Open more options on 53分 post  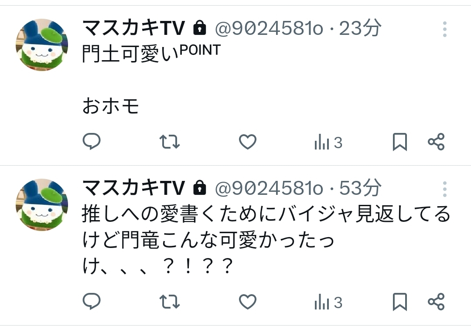[x=444, y=189]
